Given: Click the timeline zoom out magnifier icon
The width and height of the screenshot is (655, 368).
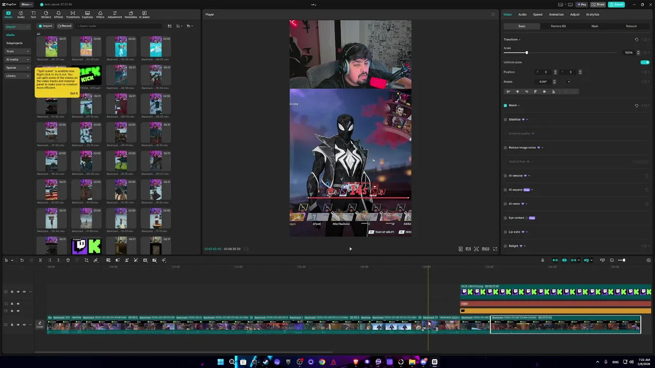Looking at the screenshot, I should tap(612, 260).
